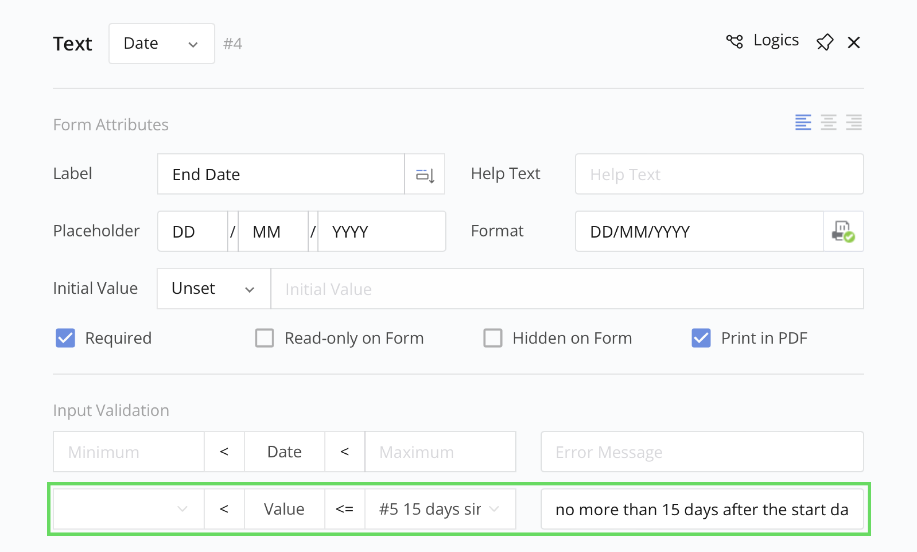
Task: Expand the Unset initial value dropdown
Action: point(213,289)
